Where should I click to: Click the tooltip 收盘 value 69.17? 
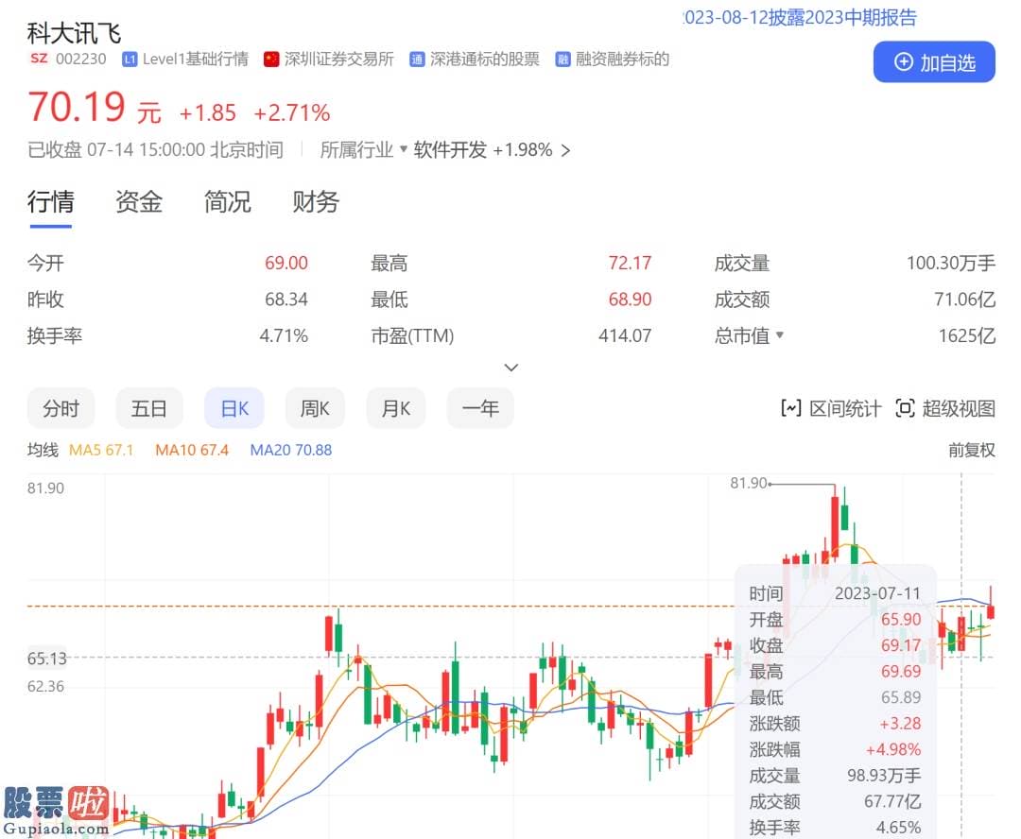[x=901, y=645]
